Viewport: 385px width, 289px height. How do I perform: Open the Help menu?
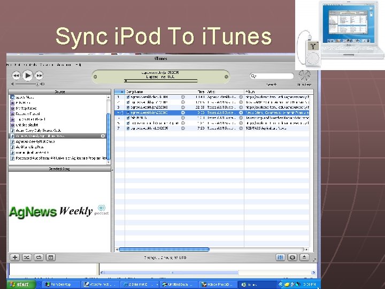(78, 65)
